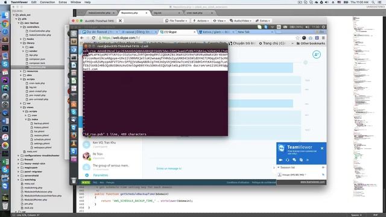Close the TeamViewer side panel
Viewport: 386px width, 217px height.
(322, 148)
